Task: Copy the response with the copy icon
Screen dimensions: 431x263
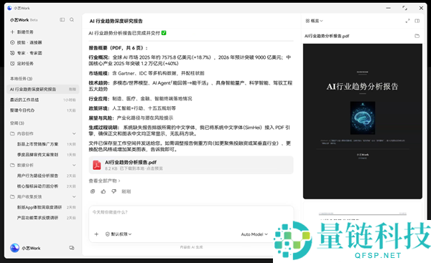Action: [x=93, y=191]
